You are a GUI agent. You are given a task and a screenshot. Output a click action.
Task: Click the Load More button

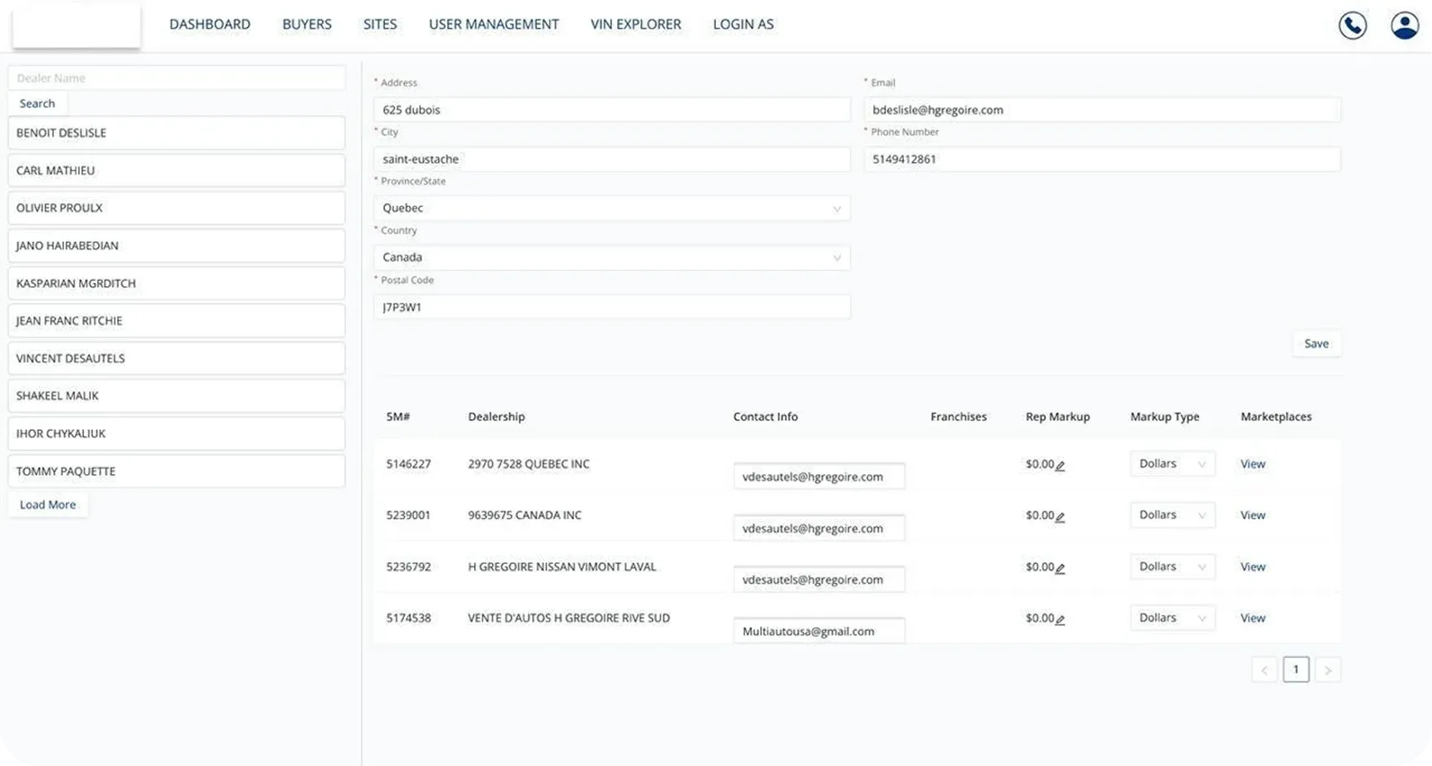click(x=47, y=505)
